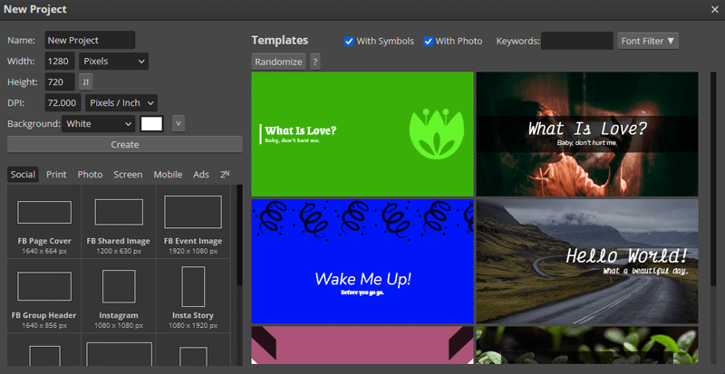The height and width of the screenshot is (374, 725).
Task: Click the white background color swatch
Action: click(x=151, y=123)
